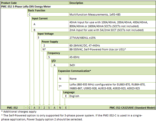Click the 'Power Supply' section heading

[50, 42]
